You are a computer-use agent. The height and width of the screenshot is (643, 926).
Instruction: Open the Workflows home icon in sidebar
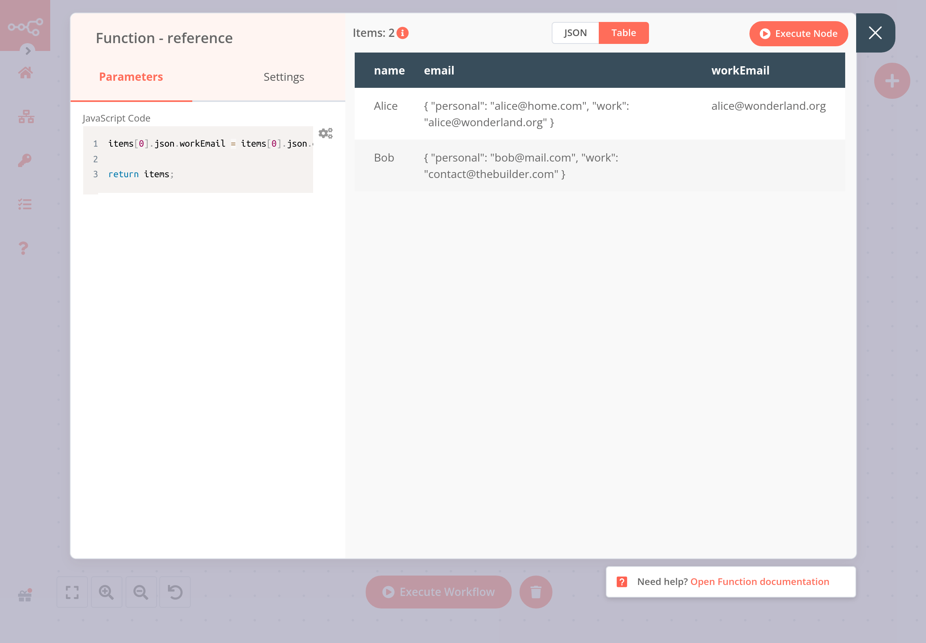(x=26, y=73)
